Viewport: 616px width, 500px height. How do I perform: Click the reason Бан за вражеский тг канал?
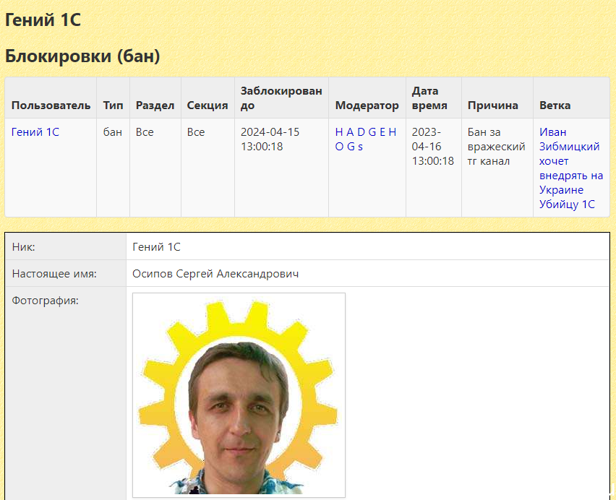tap(496, 147)
